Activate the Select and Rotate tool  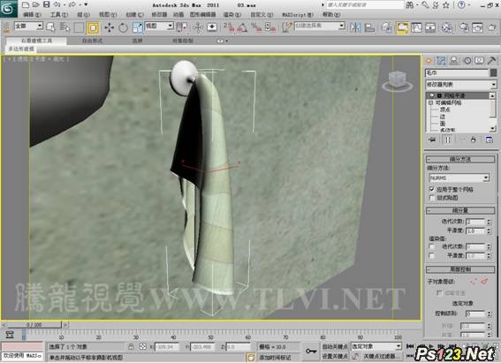[124, 27]
